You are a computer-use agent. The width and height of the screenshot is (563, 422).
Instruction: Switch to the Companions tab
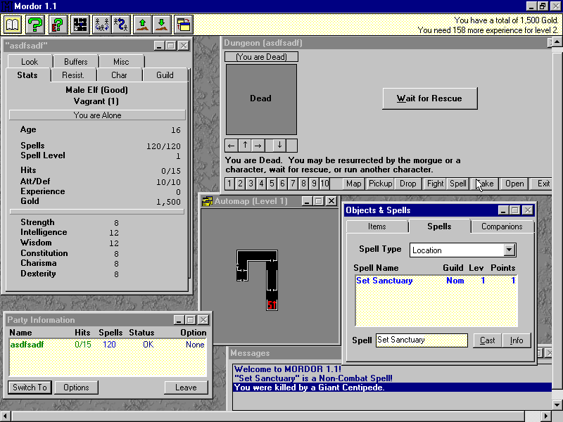(x=502, y=226)
